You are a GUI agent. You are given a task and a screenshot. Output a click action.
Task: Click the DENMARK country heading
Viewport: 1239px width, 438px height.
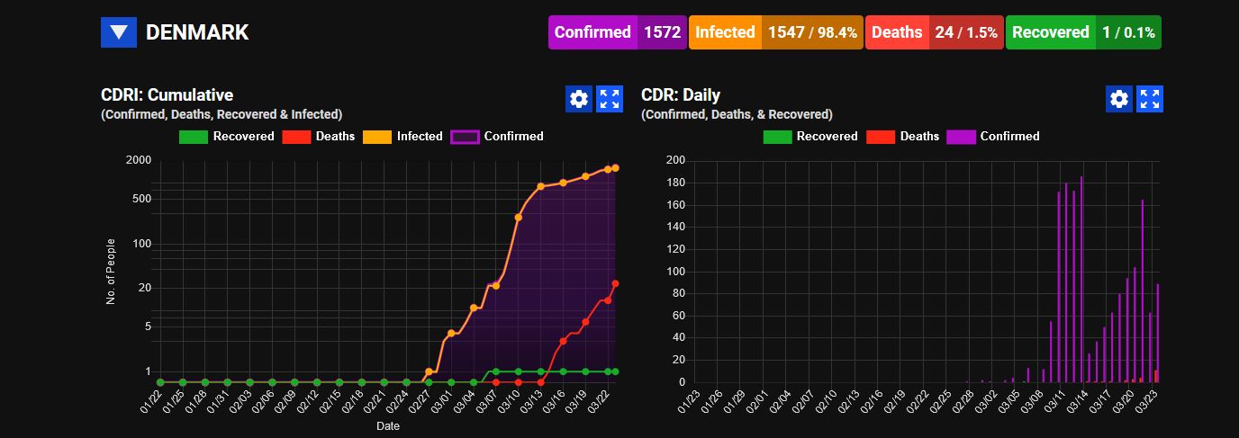[x=197, y=33]
